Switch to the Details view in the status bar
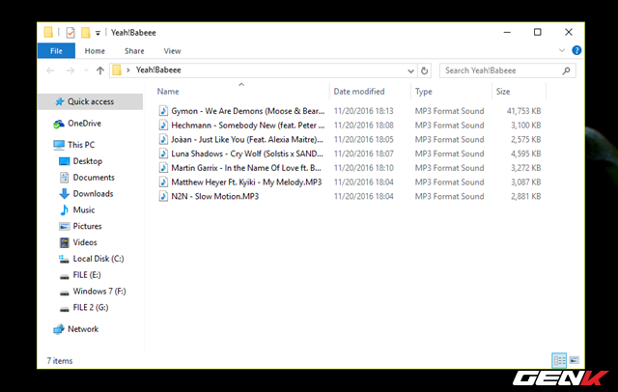This screenshot has height=392, width=618. coord(559,360)
